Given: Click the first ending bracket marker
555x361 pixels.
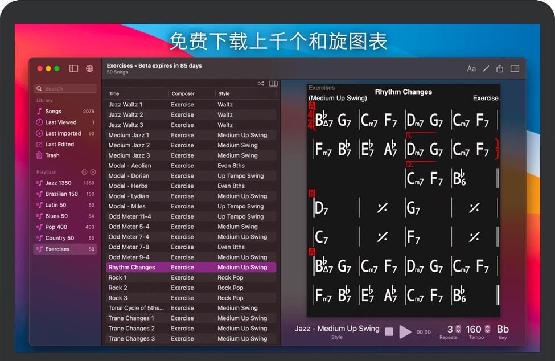Looking at the screenshot, I should [x=421, y=135].
